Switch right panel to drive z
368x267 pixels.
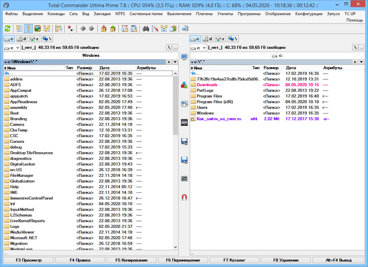point(221,38)
